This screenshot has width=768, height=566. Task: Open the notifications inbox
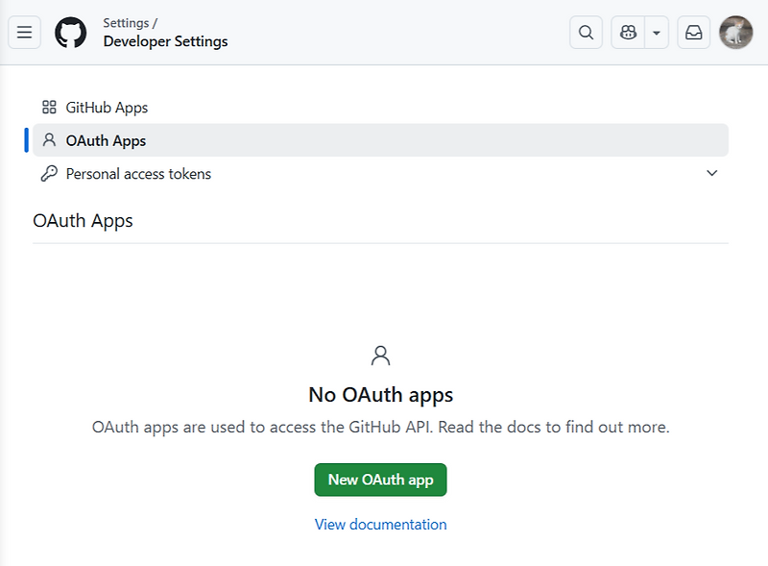[x=693, y=32]
